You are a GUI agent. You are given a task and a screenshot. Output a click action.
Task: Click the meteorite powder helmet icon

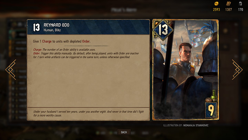coord(240,4)
